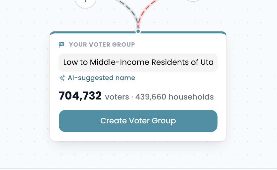Click Create Voter Group button
Image resolution: width=277 pixels, height=170 pixels.
click(138, 121)
